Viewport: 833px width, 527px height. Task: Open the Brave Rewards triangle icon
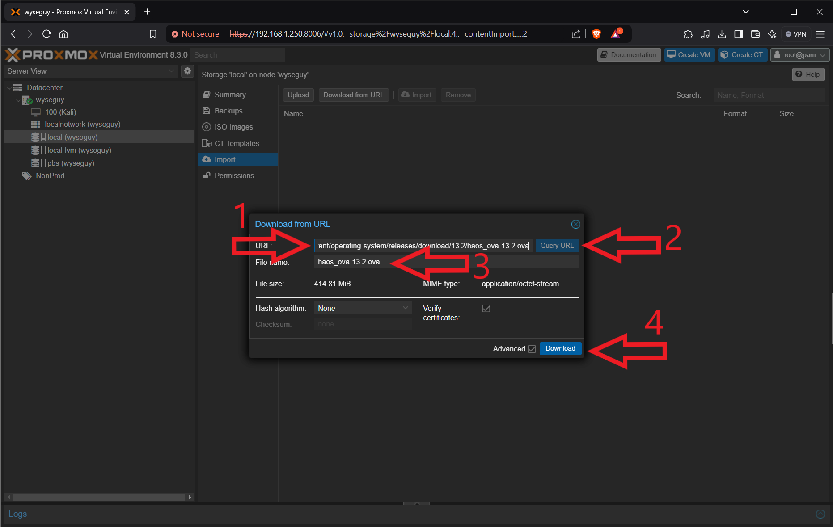click(x=616, y=34)
